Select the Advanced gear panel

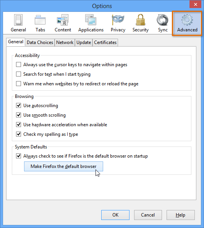coord(187,23)
